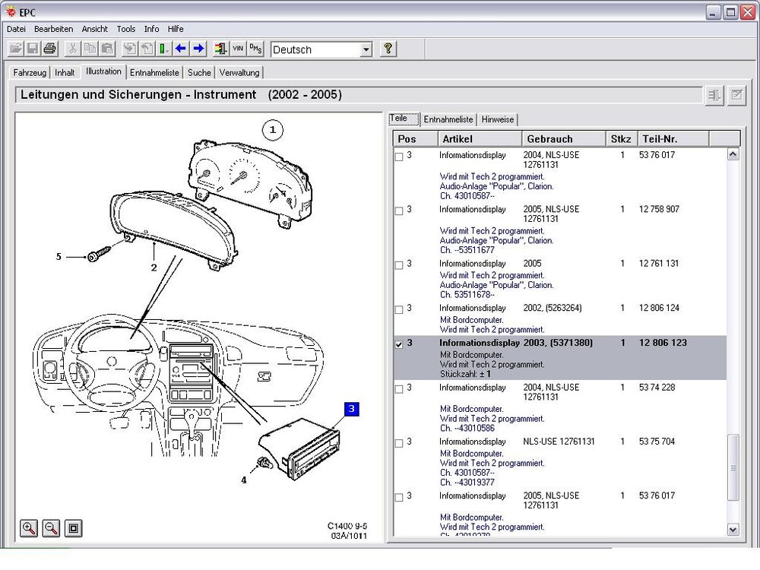The width and height of the screenshot is (760, 570).
Task: Select part number 12 758 907 text
Action: (x=659, y=209)
